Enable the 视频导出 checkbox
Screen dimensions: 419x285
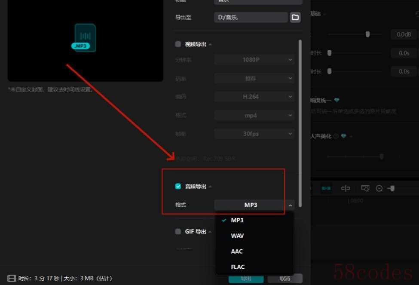tap(178, 44)
